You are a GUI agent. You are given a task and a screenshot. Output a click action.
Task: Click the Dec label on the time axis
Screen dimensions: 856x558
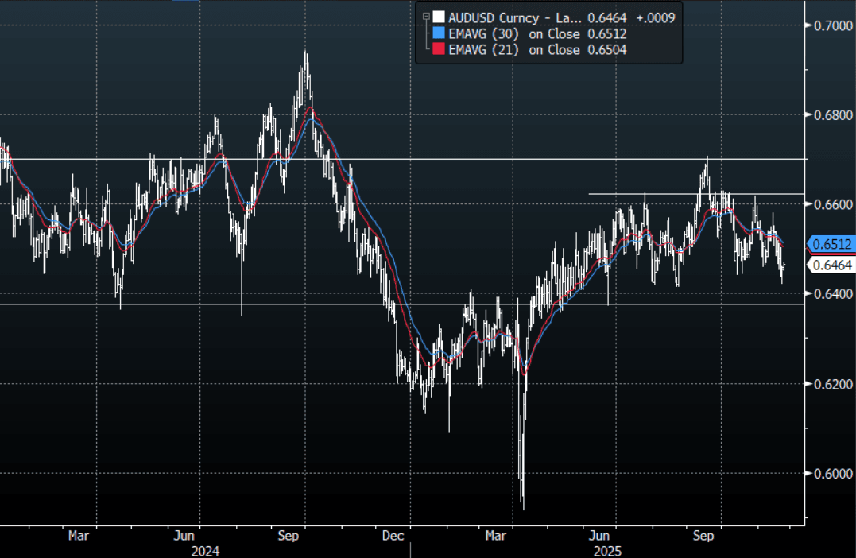pos(393,536)
